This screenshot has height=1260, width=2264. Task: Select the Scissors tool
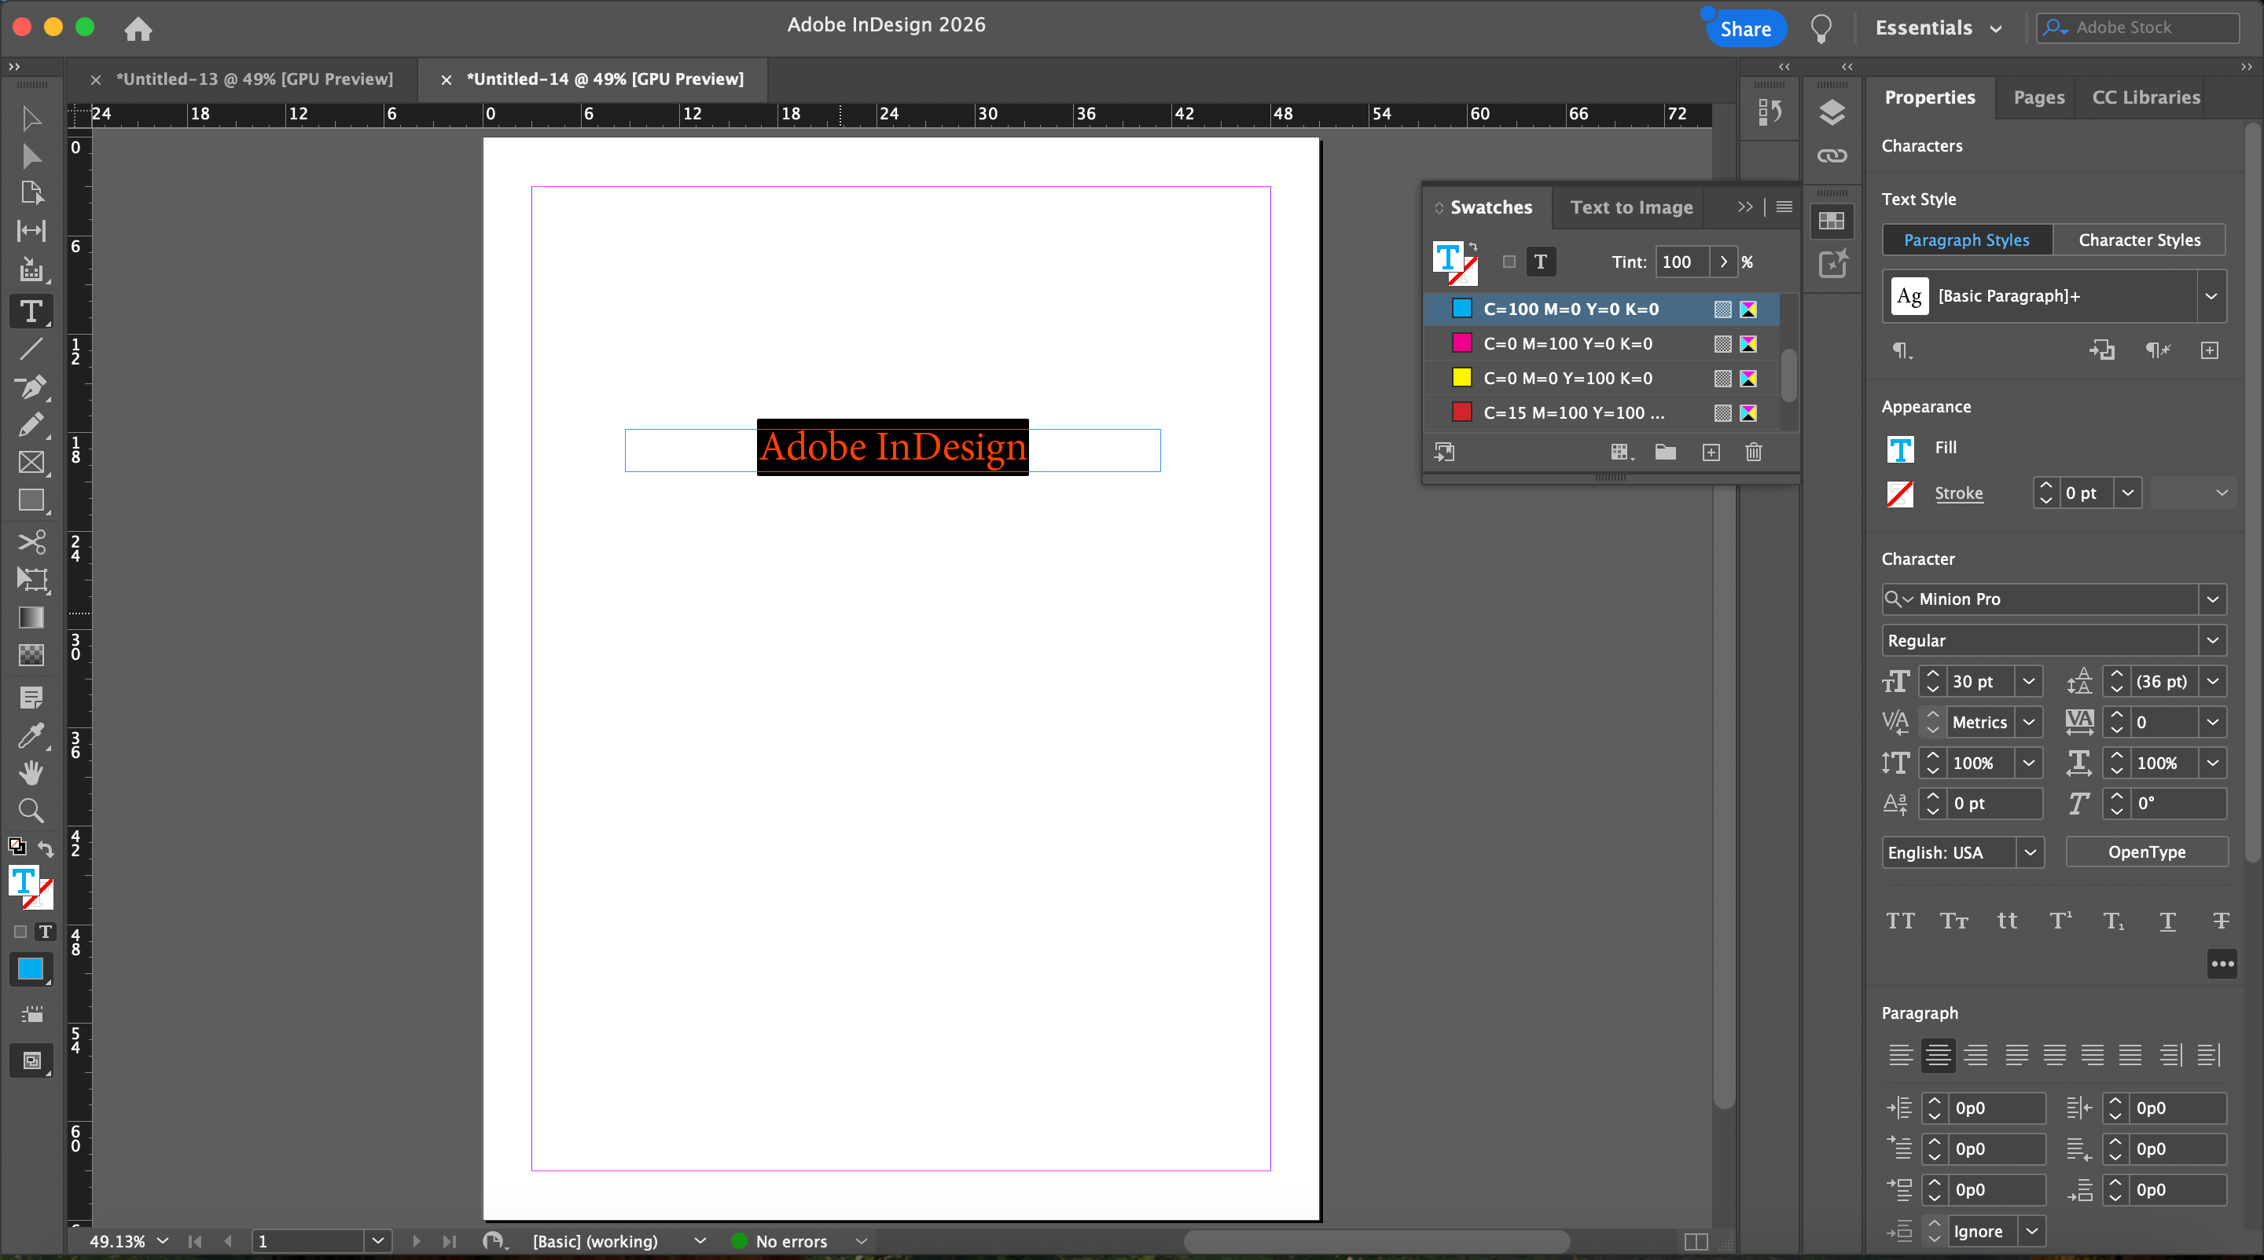pos(31,542)
